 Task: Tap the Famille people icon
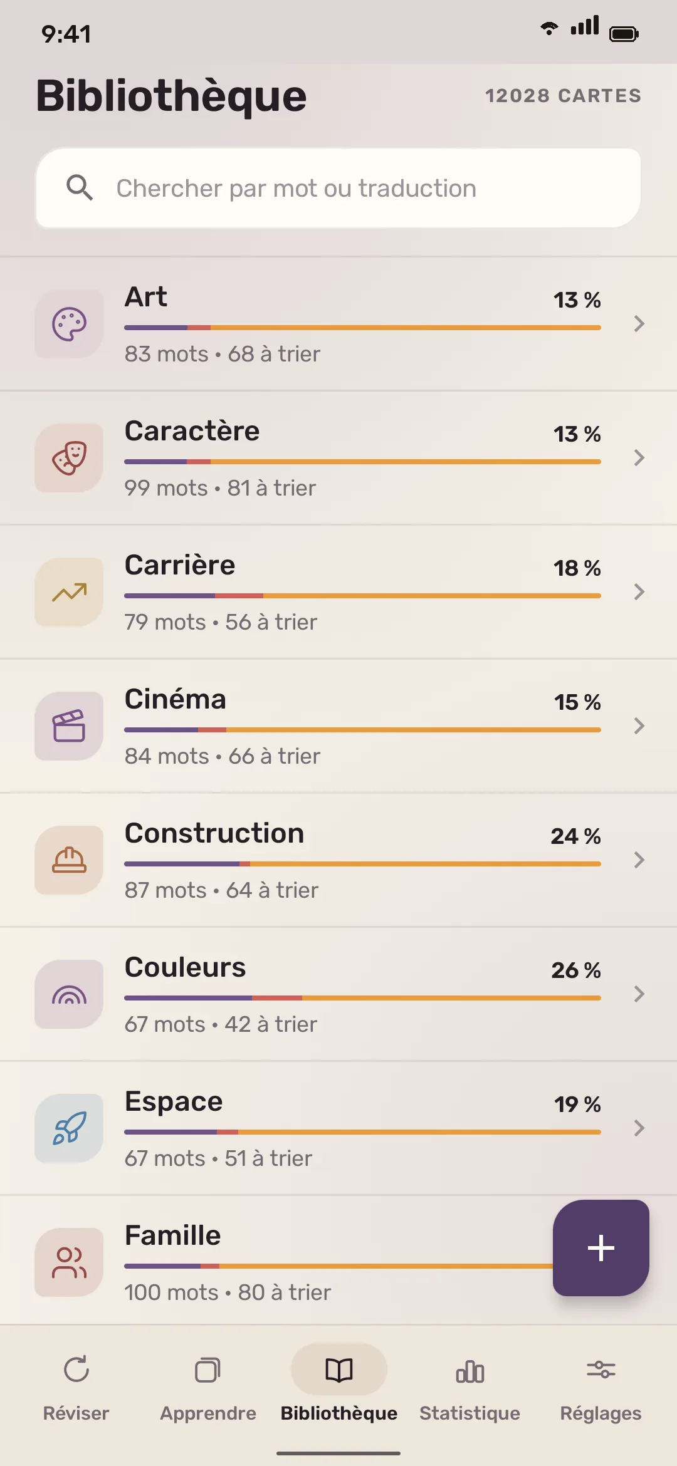pos(69,1262)
